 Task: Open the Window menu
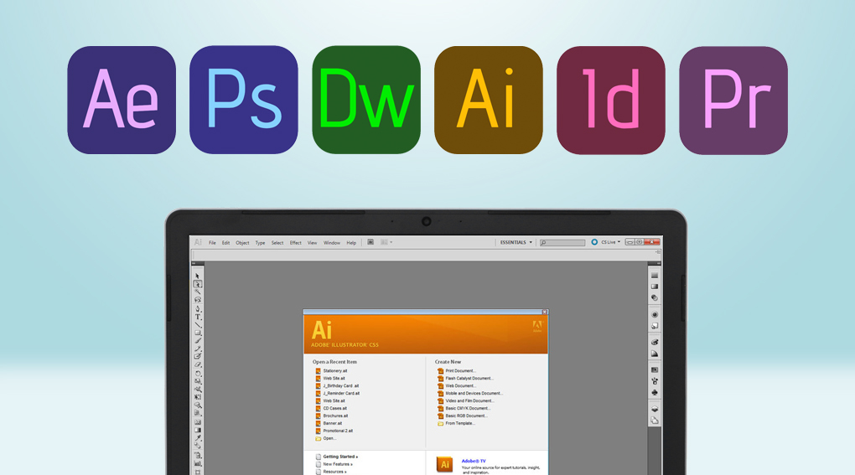[332, 243]
